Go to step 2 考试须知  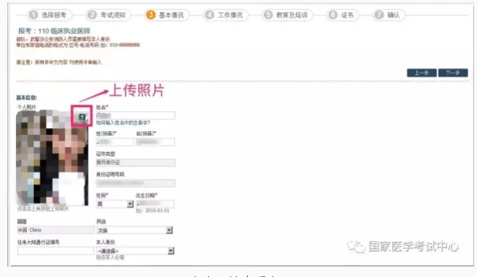click(x=108, y=15)
